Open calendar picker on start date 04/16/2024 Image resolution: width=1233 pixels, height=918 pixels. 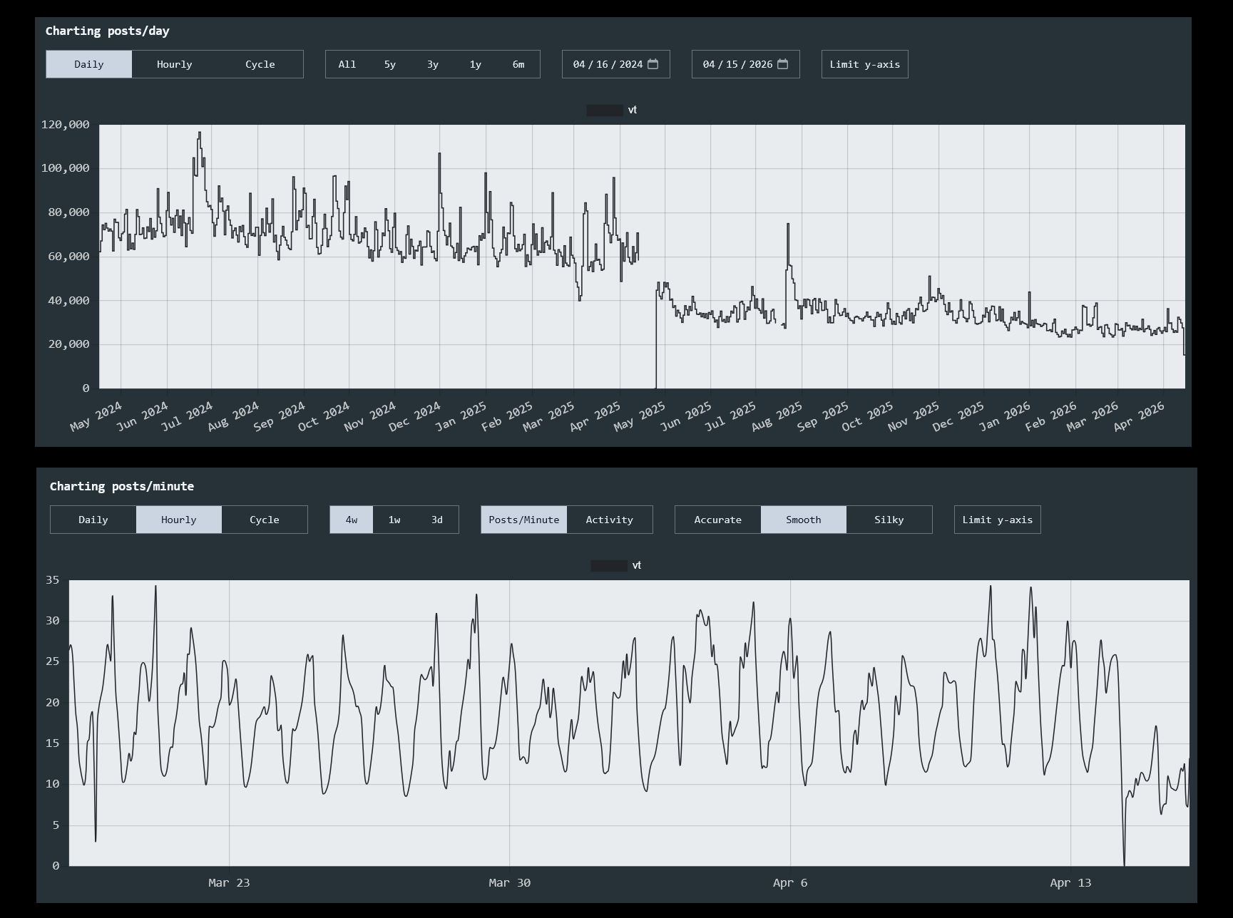(x=653, y=64)
